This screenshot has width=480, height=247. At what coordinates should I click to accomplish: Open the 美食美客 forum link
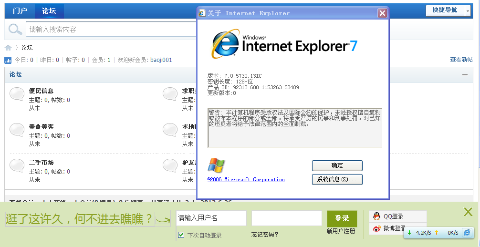42,127
